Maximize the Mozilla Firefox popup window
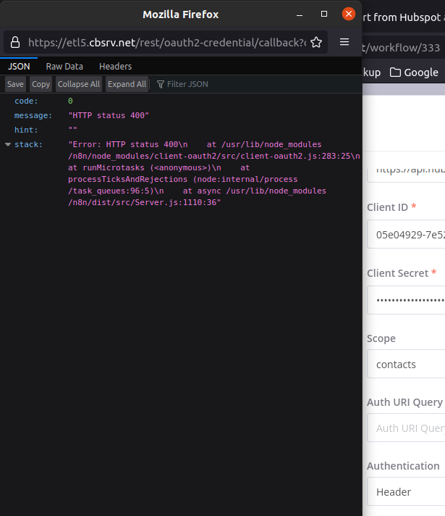Screen dimensions: 445x516 coord(324,14)
